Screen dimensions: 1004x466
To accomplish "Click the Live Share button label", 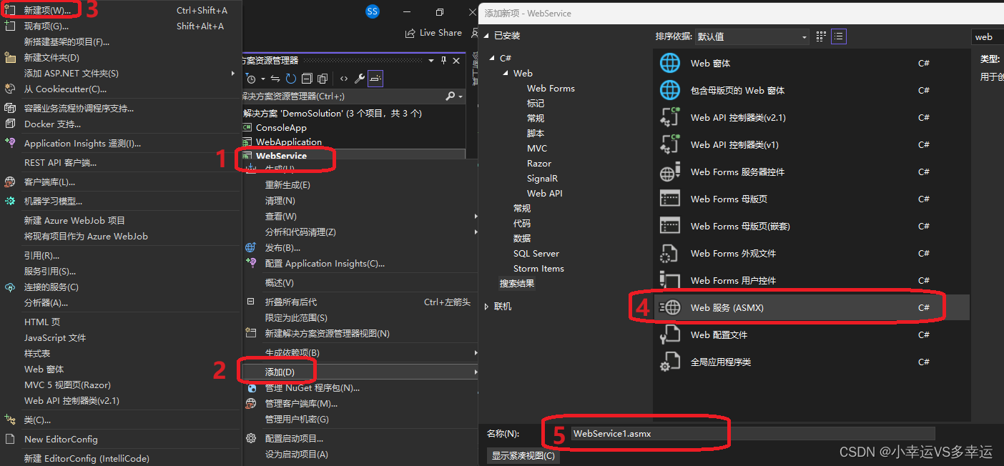I will [441, 33].
